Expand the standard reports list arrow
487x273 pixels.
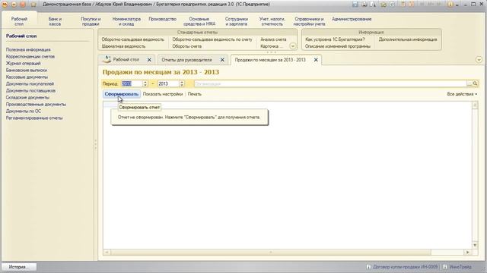click(292, 46)
